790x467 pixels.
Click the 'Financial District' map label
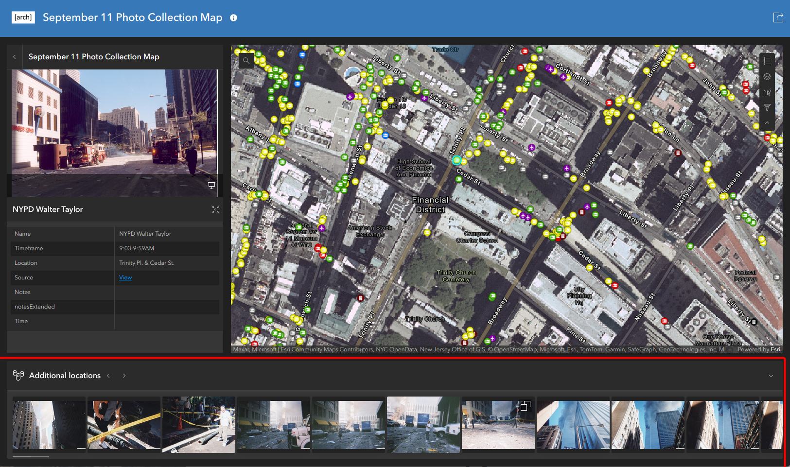(x=430, y=205)
